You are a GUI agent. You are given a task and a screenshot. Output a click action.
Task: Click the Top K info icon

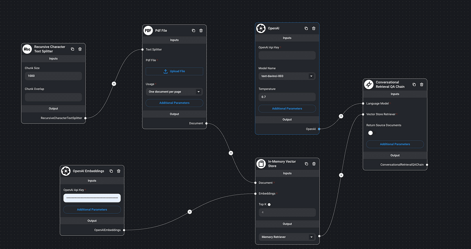point(269,204)
